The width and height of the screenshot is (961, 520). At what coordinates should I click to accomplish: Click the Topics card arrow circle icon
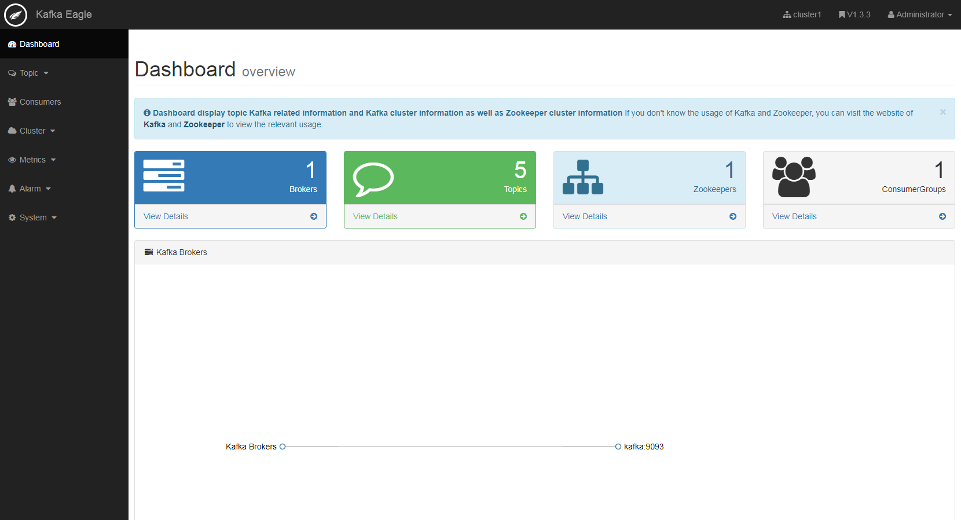coord(523,216)
